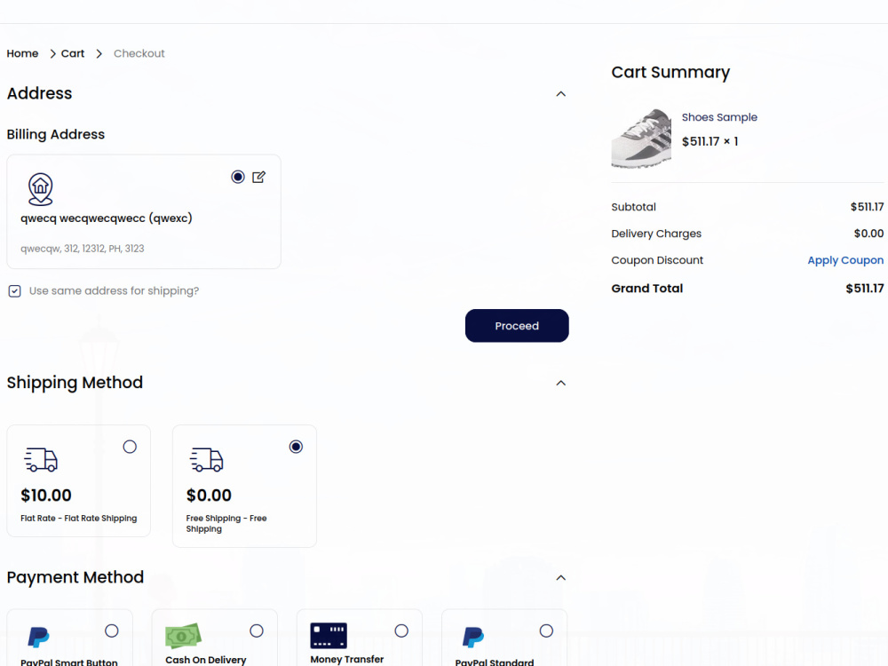Click the Flat Rate shipping truck icon
The width and height of the screenshot is (888, 666).
pos(42,459)
